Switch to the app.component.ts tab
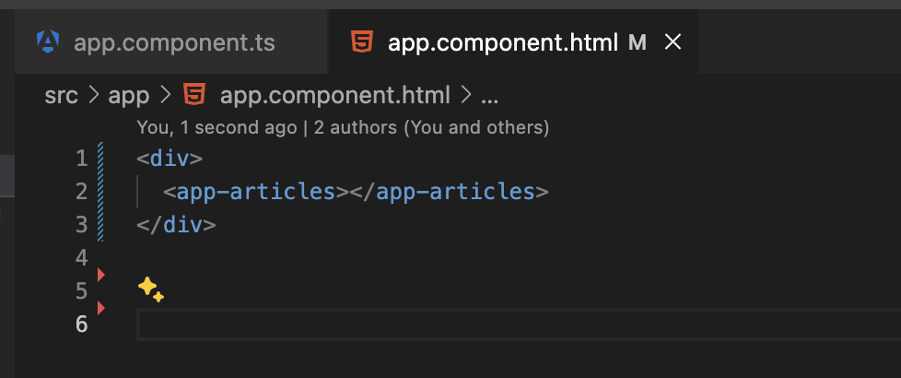 click(173, 42)
